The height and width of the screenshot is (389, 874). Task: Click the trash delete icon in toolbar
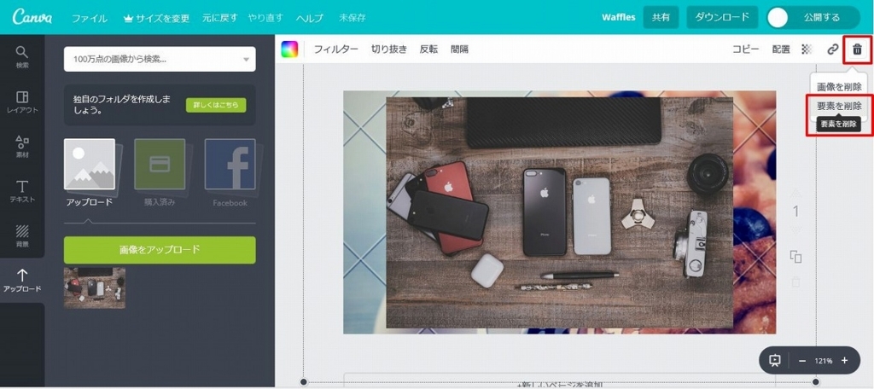tap(857, 49)
